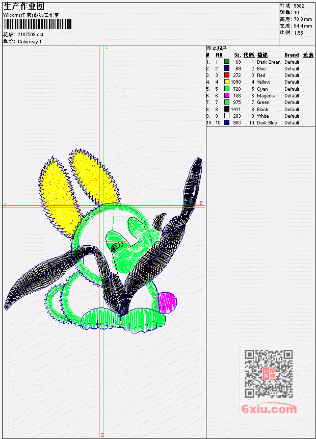This screenshot has height=439, width=316.
Task: Click stitch count "1090" in the Yellow row
Action: (235, 82)
